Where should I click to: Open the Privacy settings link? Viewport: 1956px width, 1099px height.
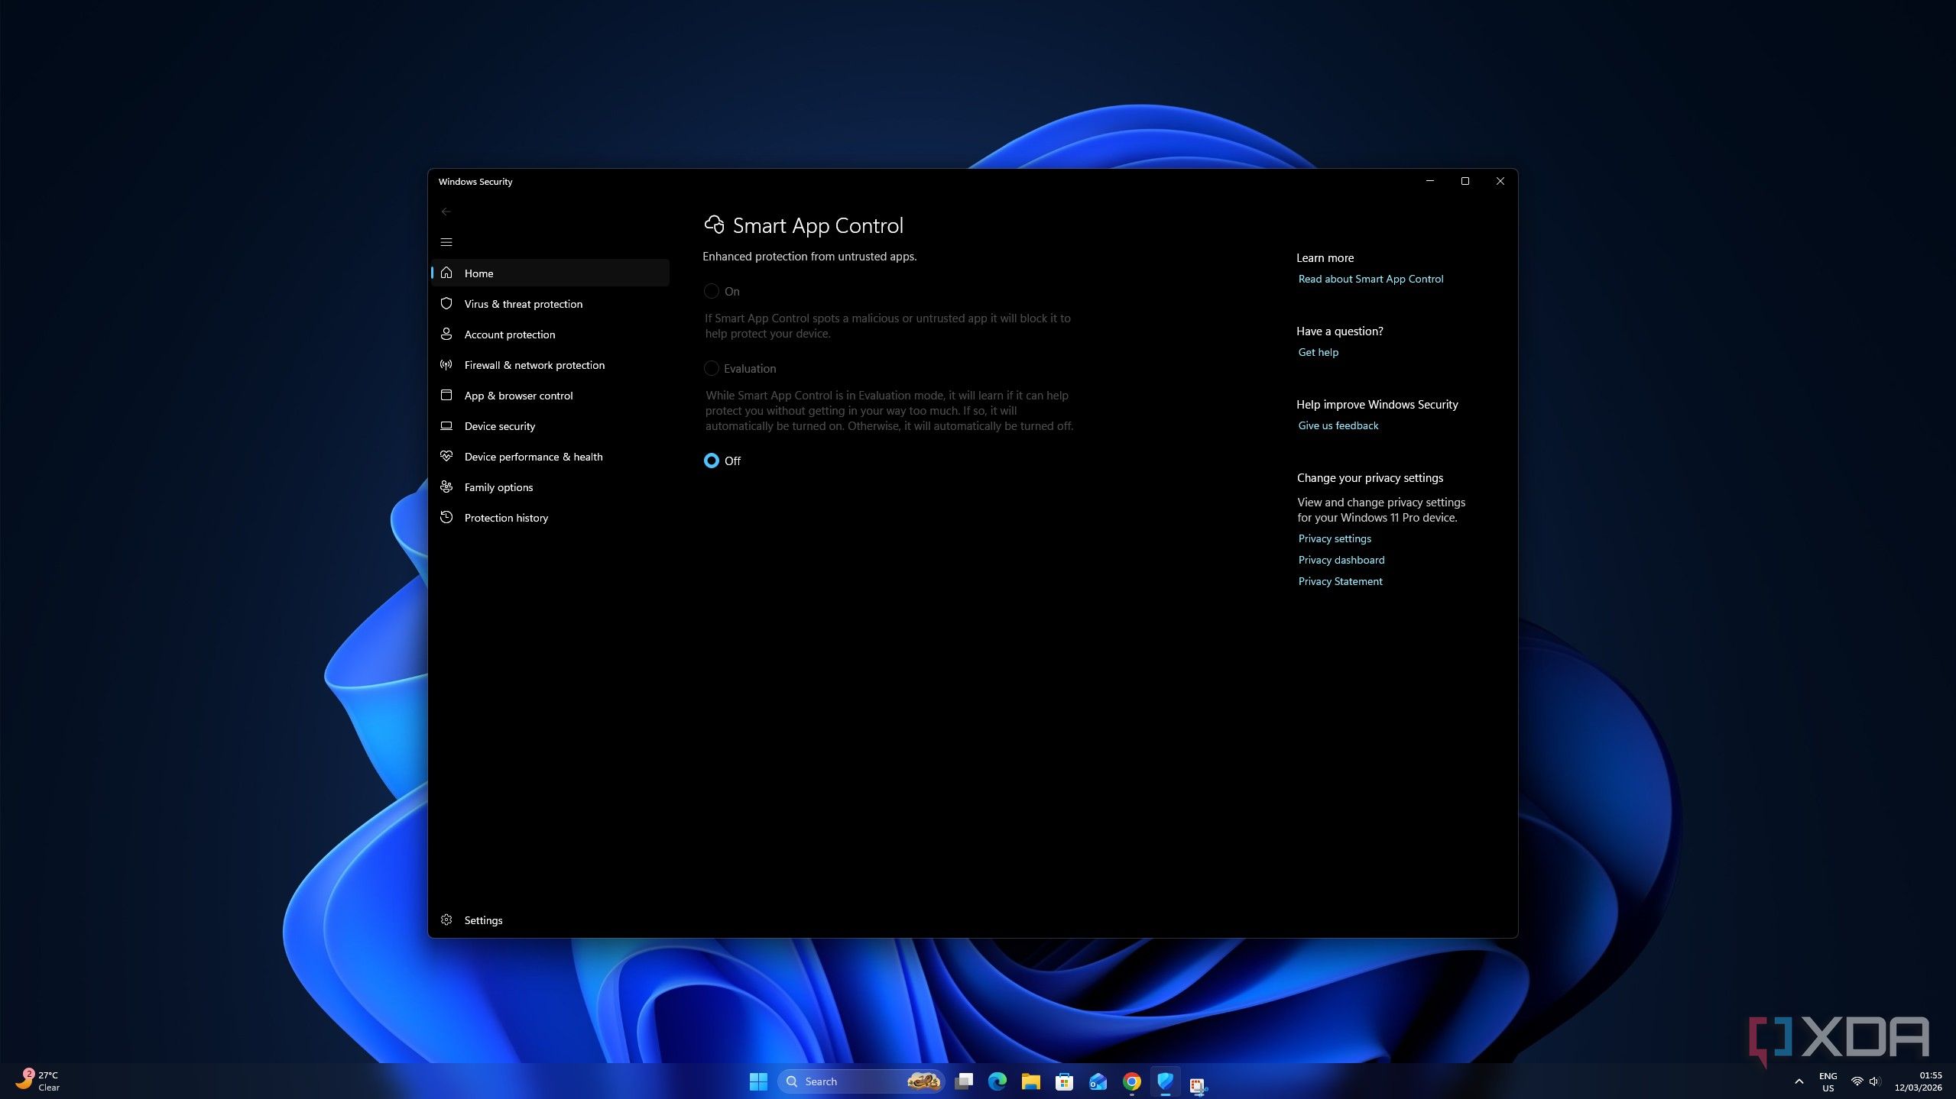coord(1334,538)
